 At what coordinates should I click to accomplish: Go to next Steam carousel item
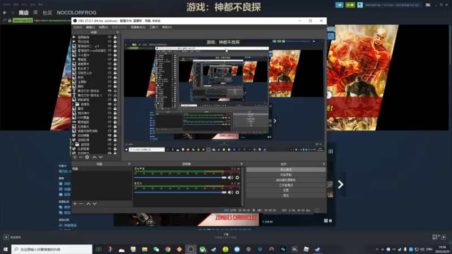341,185
